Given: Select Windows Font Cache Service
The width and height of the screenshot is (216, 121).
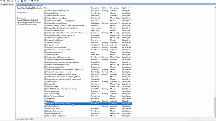Looking at the screenshot, I should pyautogui.click(x=88, y=47).
